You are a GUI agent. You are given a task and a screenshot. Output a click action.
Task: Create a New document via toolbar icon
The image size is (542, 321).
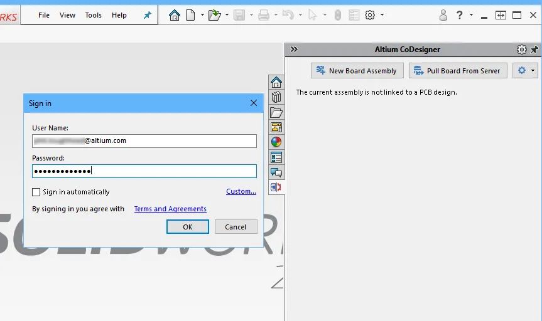[x=190, y=15]
